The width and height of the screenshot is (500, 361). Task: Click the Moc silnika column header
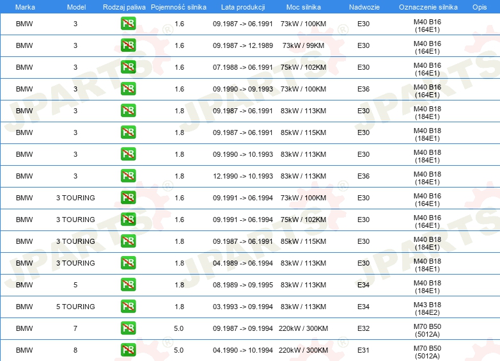click(304, 7)
